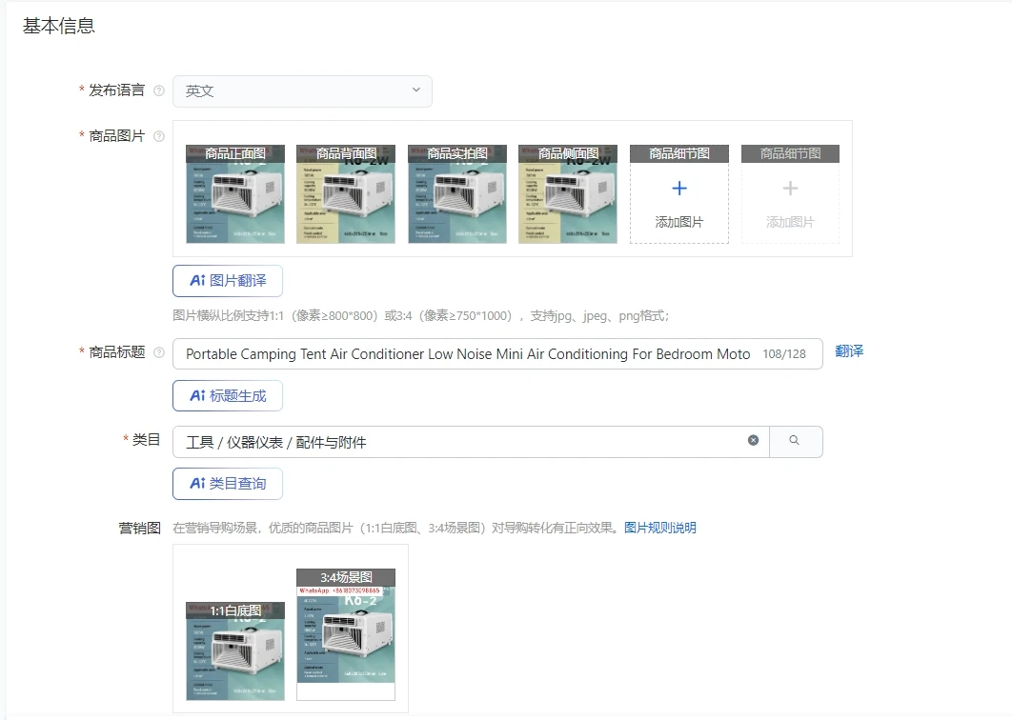Click the 基本信息 section heading

[x=59, y=26]
